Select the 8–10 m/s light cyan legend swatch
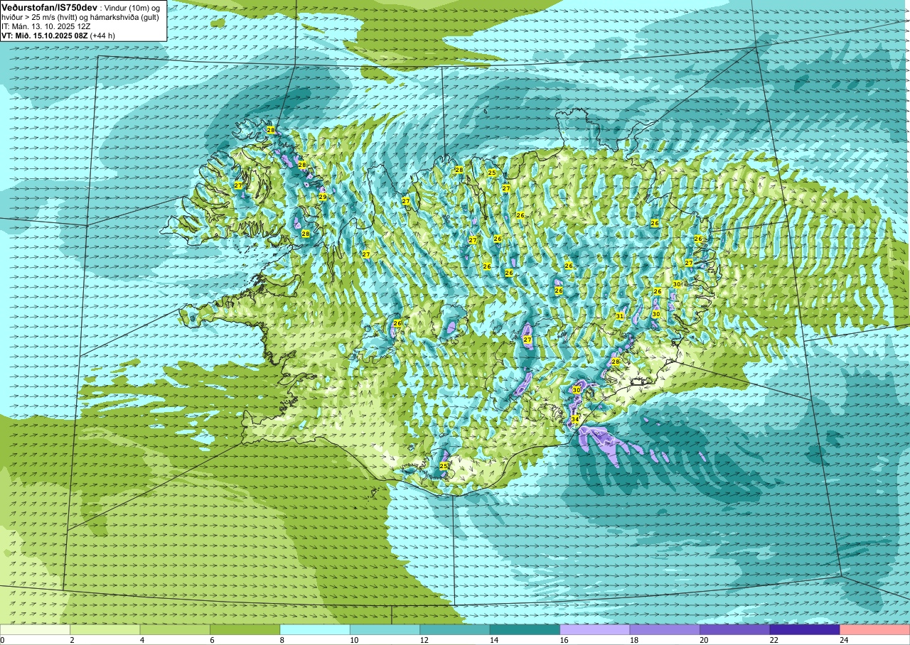This screenshot has height=645, width=910. click(x=315, y=629)
